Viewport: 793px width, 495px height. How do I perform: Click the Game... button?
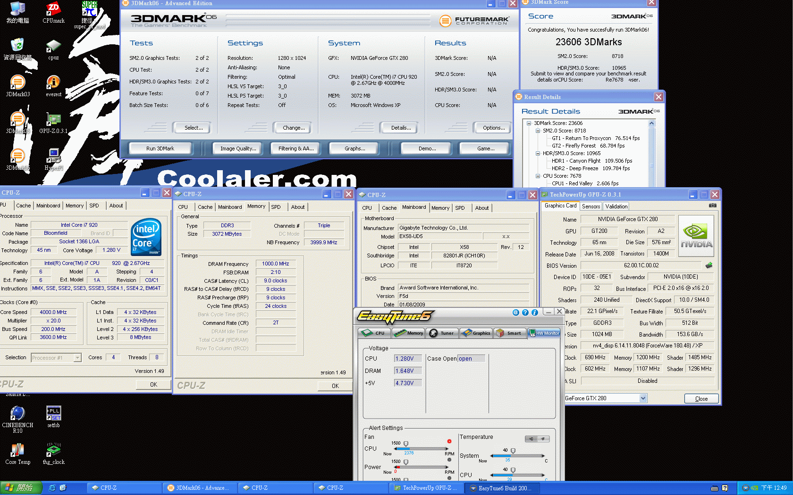[x=486, y=148]
